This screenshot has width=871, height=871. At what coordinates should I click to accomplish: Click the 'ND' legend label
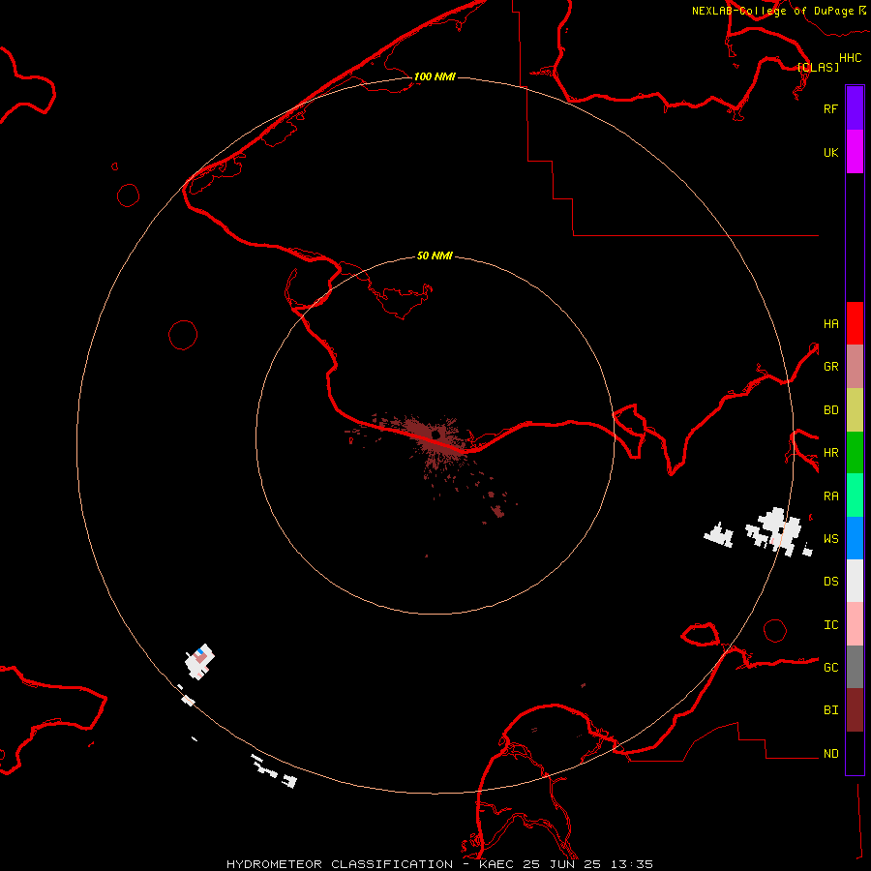[x=830, y=754]
